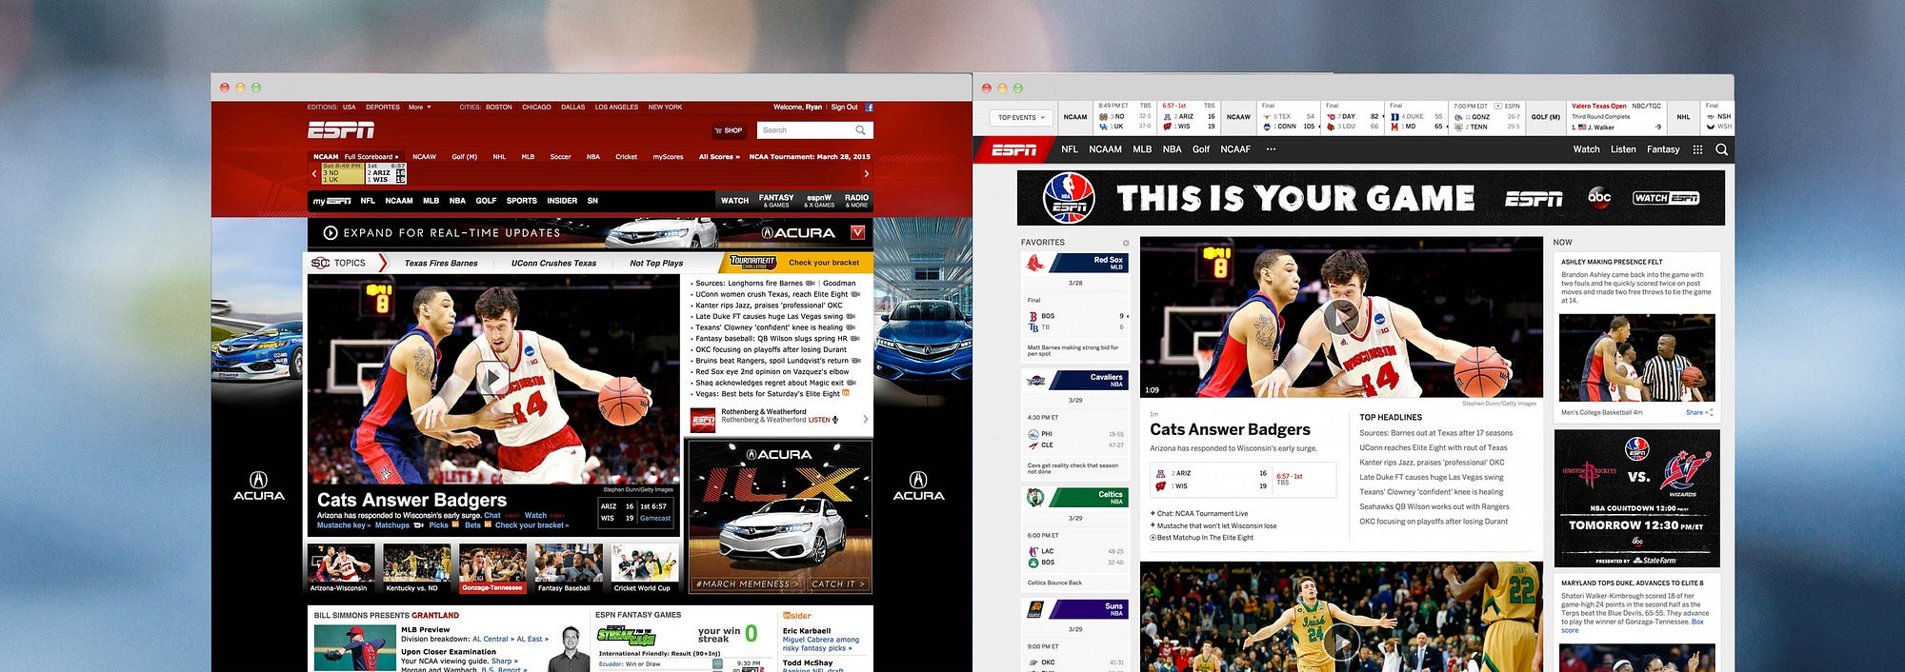This screenshot has height=672, width=1905.
Task: Open the Red Sox favorites card
Action: coord(1075,306)
